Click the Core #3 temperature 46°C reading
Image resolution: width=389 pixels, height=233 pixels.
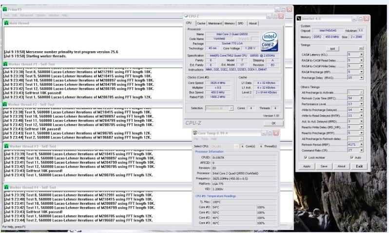click(233, 223)
